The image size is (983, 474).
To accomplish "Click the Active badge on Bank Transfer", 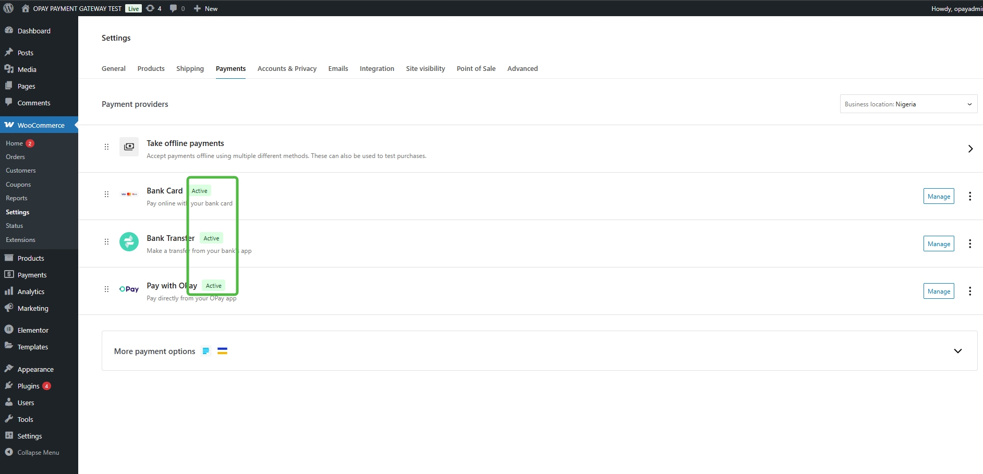I will pyautogui.click(x=211, y=238).
